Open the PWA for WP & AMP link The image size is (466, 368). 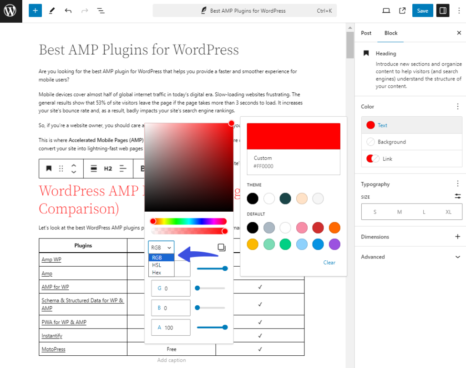click(x=64, y=322)
